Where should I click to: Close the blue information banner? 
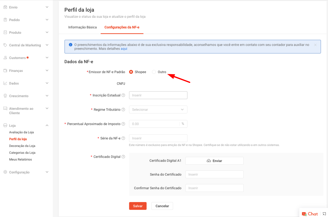[x=315, y=45]
